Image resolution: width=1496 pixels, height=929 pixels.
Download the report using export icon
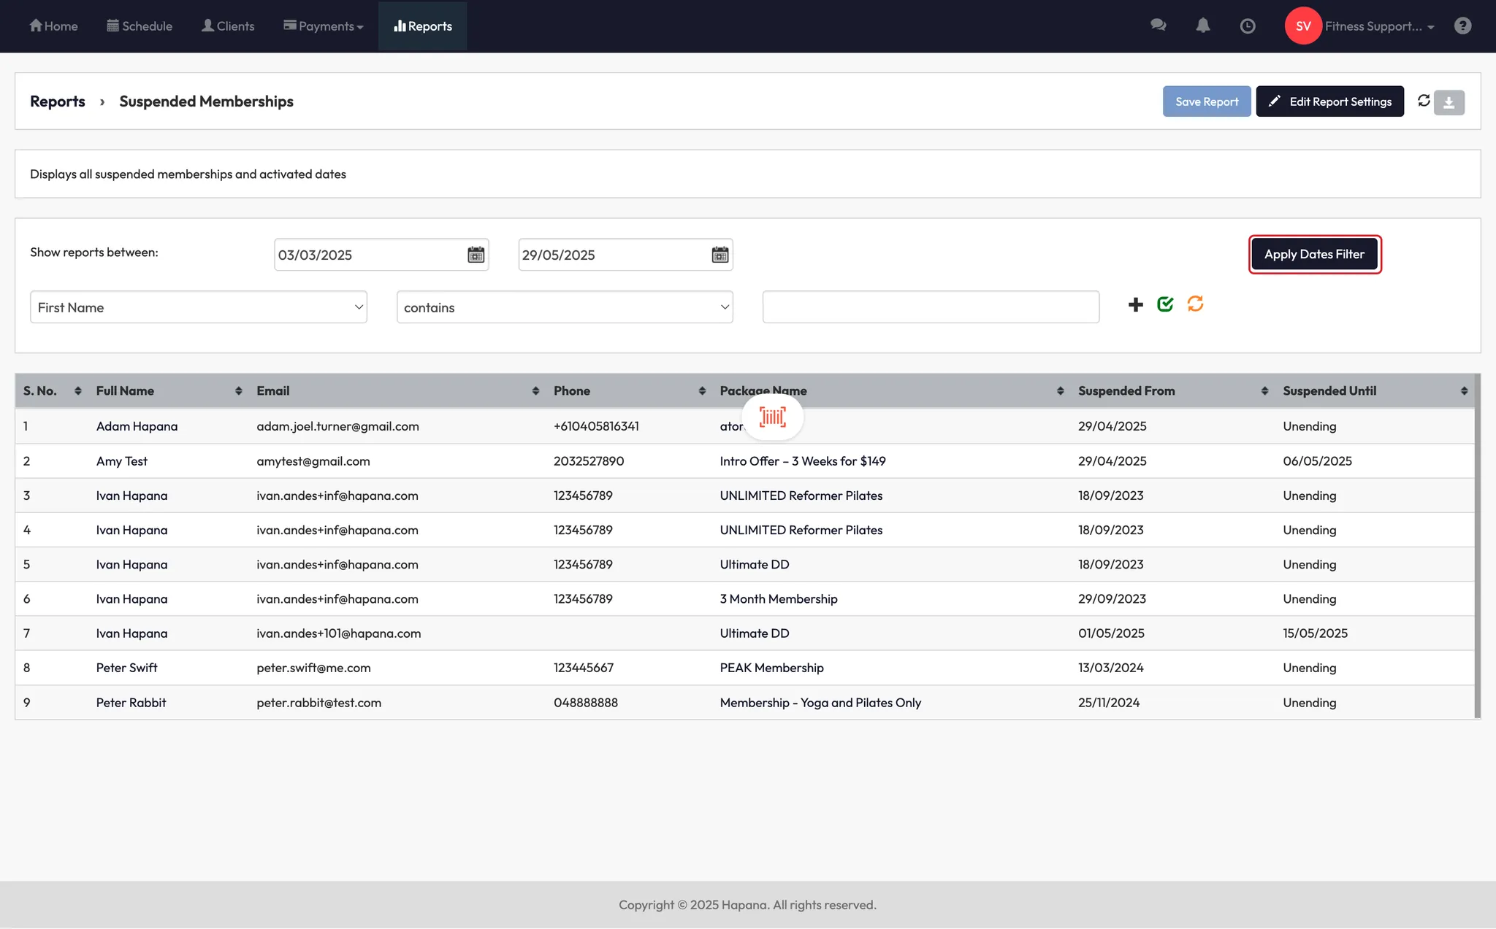coord(1449,102)
